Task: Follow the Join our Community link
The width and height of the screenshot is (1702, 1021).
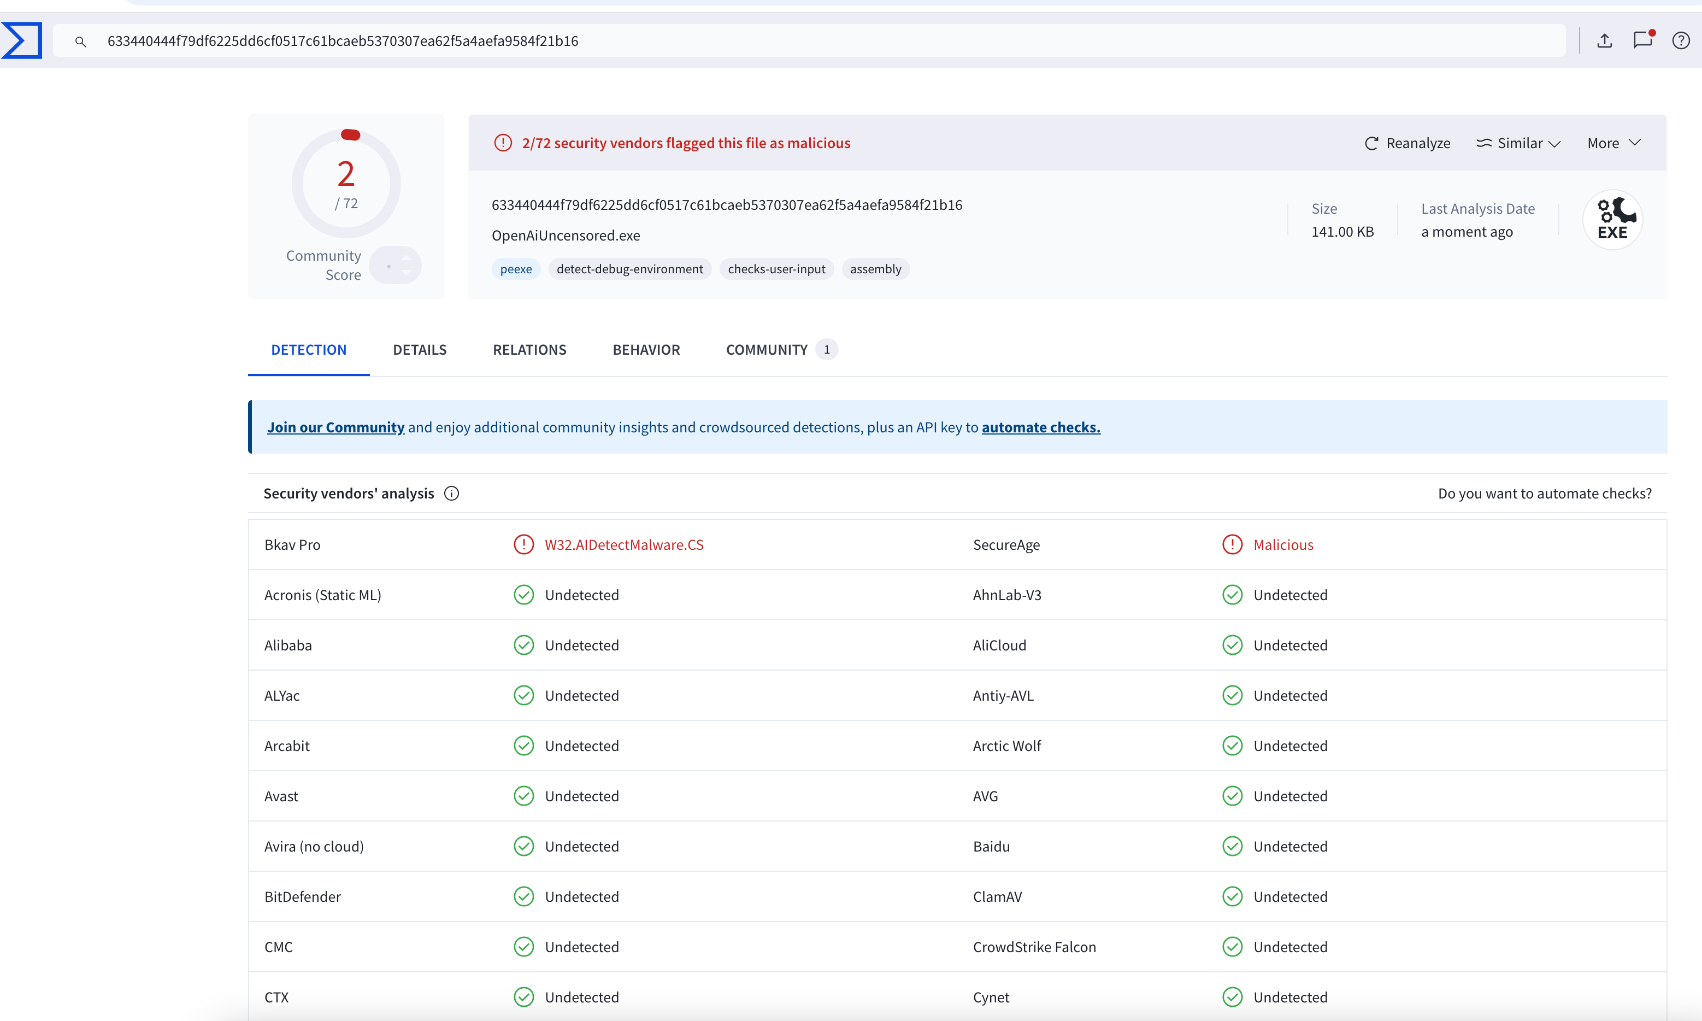Action: click(x=335, y=427)
